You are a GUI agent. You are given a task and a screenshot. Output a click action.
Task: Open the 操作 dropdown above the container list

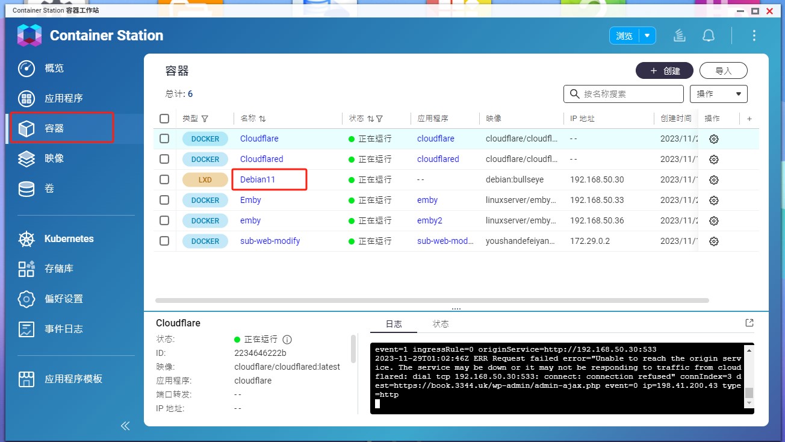point(718,93)
